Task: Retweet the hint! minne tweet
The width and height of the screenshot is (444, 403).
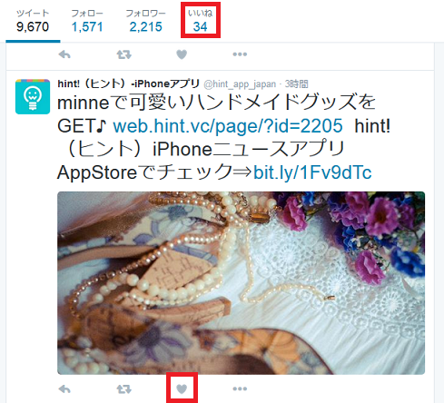Action: coord(123,388)
